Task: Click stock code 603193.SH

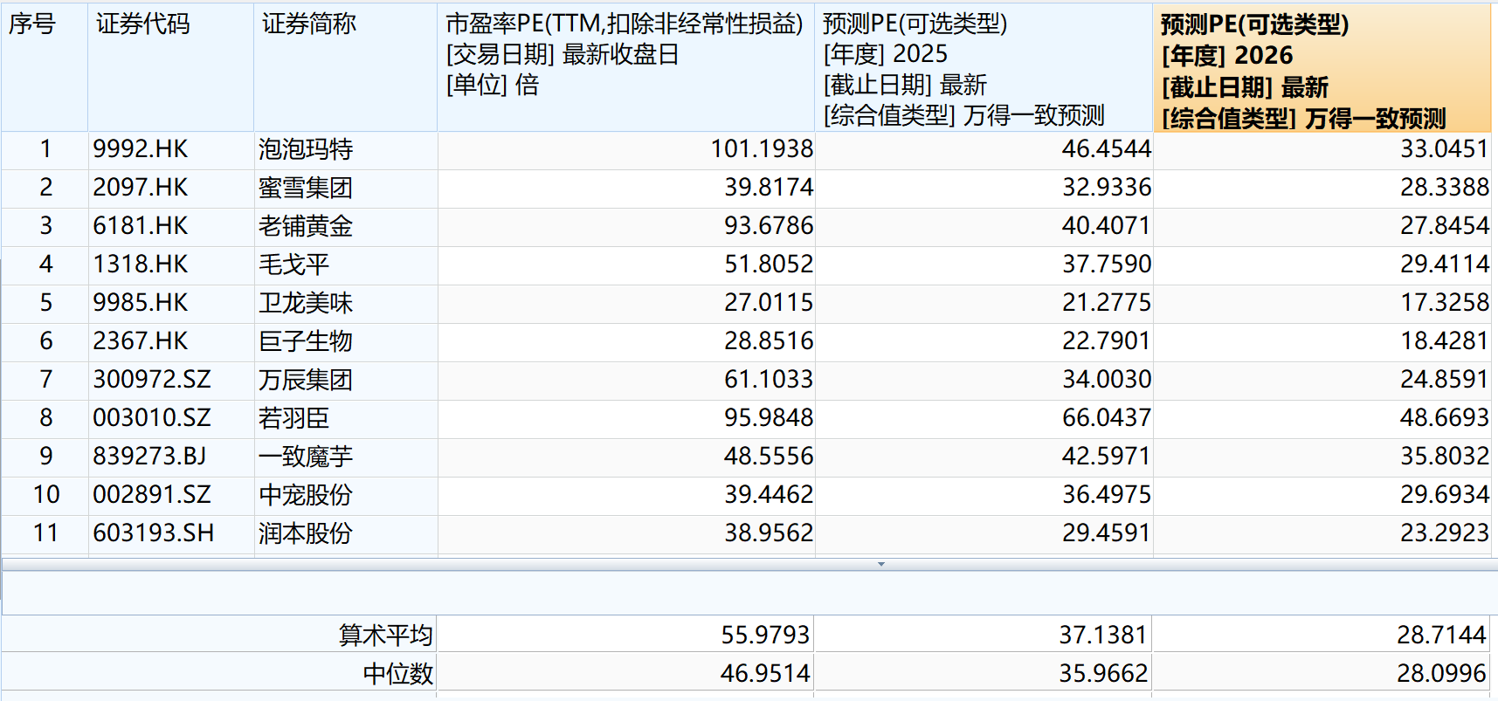Action: click(x=153, y=533)
